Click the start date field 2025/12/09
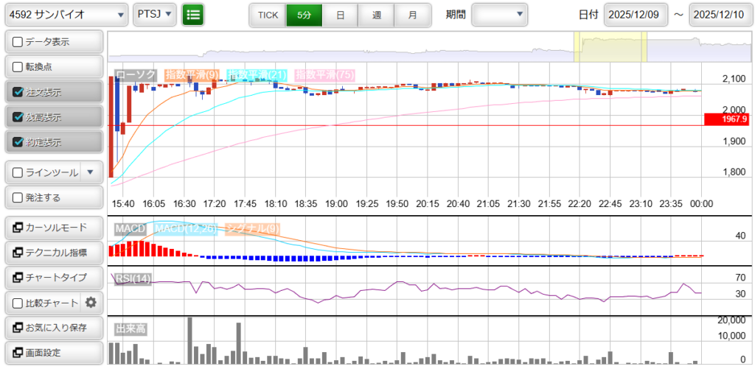The height and width of the screenshot is (369, 755). 636,14
